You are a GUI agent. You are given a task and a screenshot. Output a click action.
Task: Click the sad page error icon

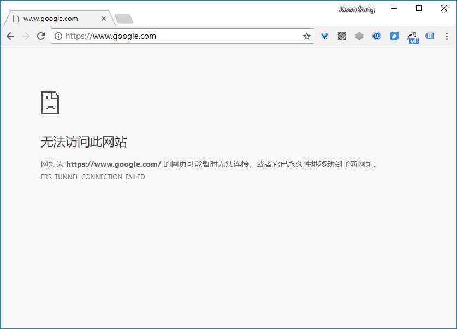(50, 103)
